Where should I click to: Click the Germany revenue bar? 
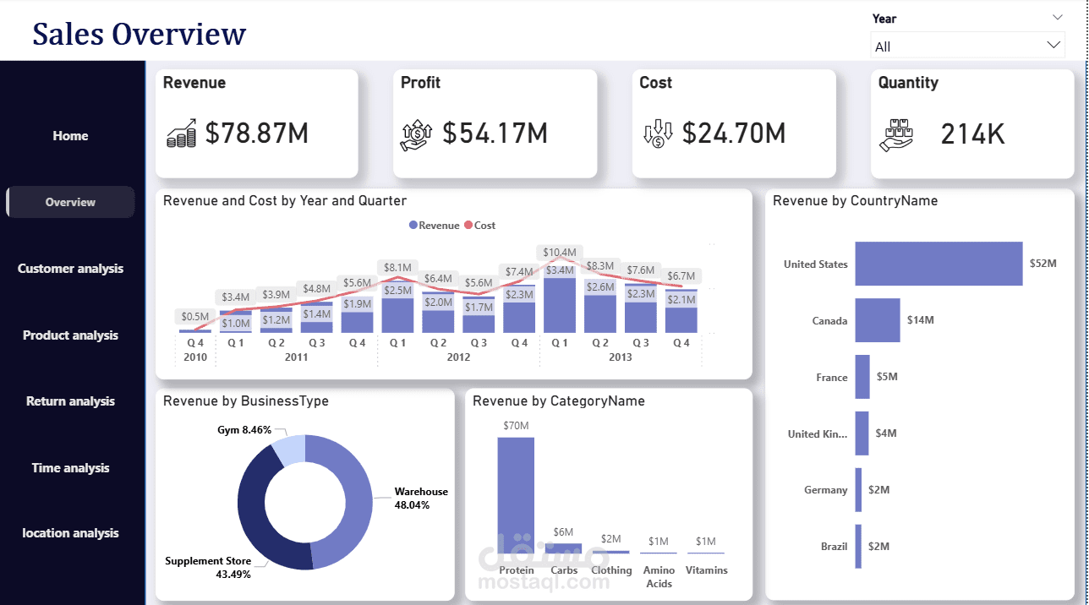858,490
